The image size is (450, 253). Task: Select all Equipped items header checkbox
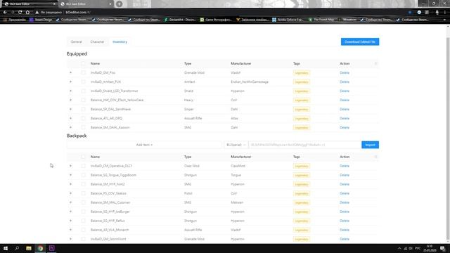(83, 64)
